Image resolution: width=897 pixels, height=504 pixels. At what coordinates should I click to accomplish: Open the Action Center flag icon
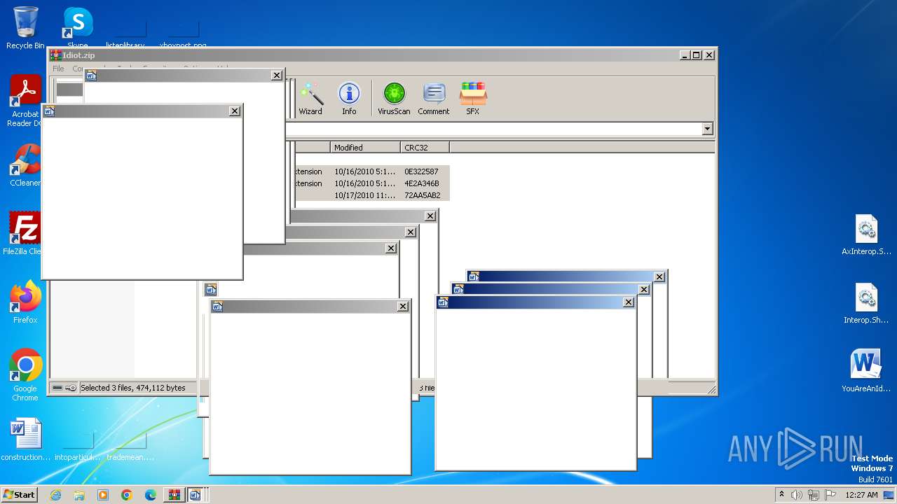[830, 495]
